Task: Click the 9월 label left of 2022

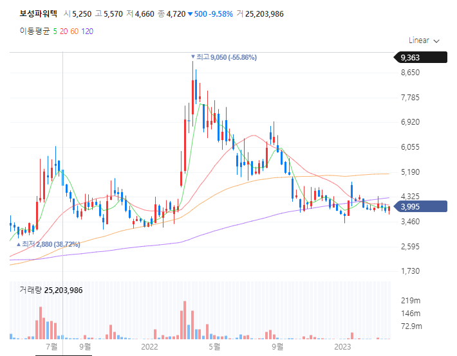Action: pos(85,347)
